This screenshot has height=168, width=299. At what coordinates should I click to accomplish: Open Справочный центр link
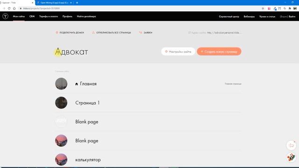point(229,17)
